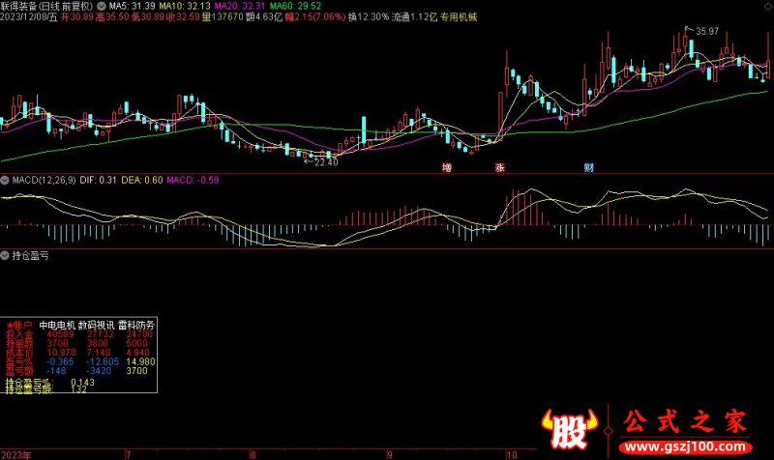Click the 增 event marker icon
This screenshot has width=774, height=460.
tap(446, 167)
